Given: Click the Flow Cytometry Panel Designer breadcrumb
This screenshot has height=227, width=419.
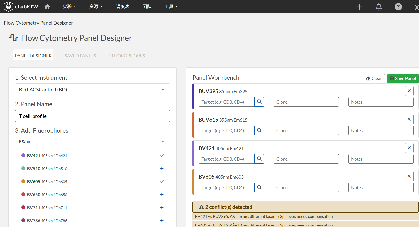Looking at the screenshot, I should pos(38,23).
